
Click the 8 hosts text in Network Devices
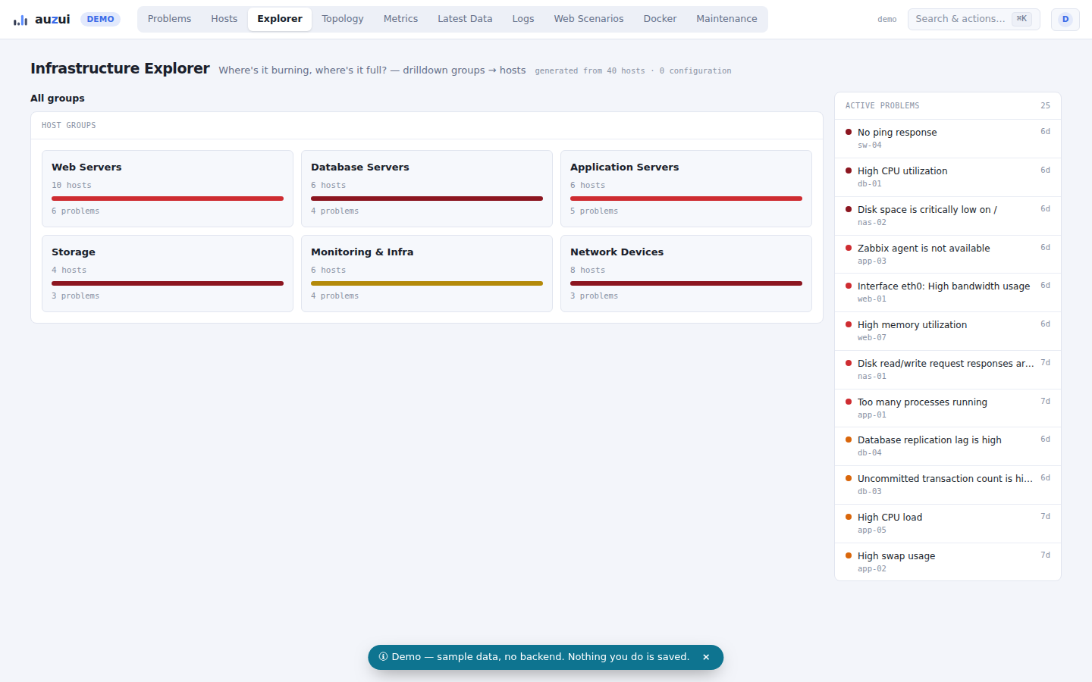click(588, 271)
